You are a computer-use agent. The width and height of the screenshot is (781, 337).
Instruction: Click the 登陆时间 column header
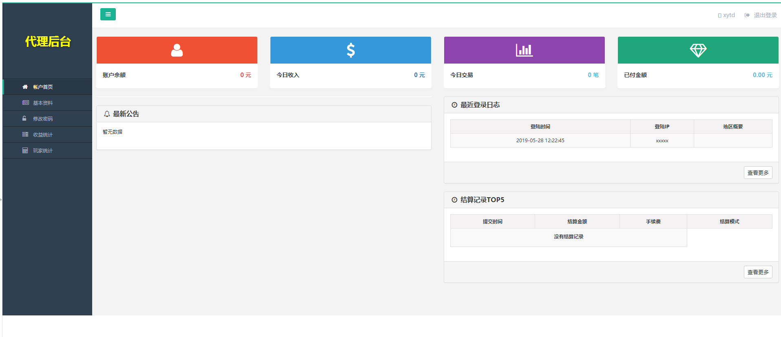[x=540, y=127]
